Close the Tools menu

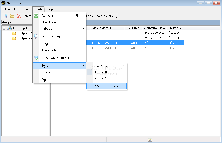[x=38, y=9]
